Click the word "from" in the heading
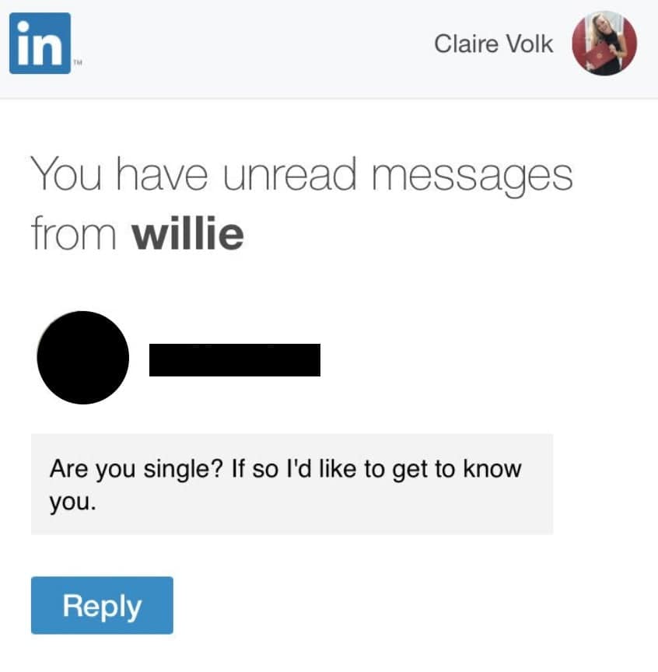658x672 pixels. click(74, 233)
